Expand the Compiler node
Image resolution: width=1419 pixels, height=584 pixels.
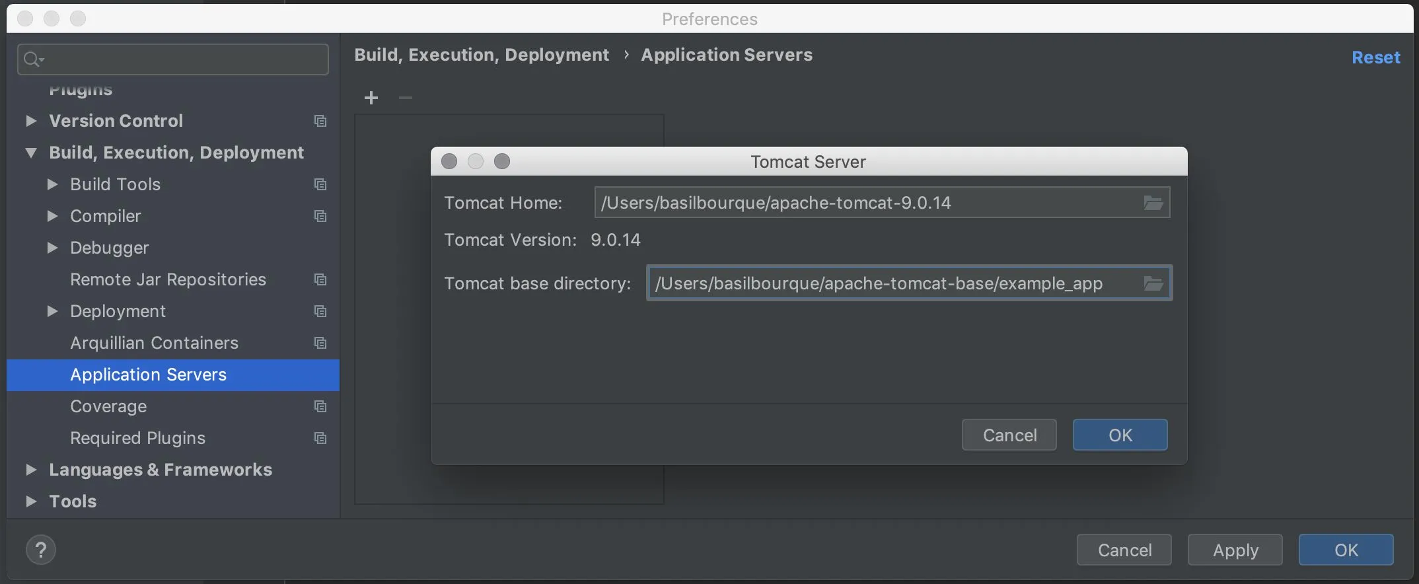[x=52, y=216]
